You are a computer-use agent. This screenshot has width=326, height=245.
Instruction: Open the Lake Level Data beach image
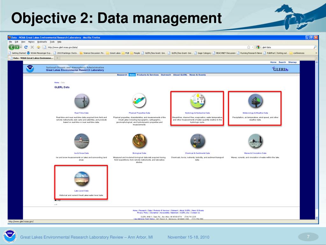(82, 179)
